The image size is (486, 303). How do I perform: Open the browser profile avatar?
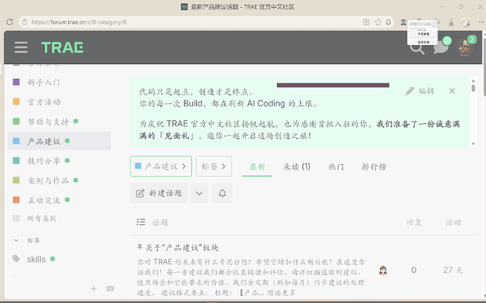pyautogui.click(x=466, y=22)
